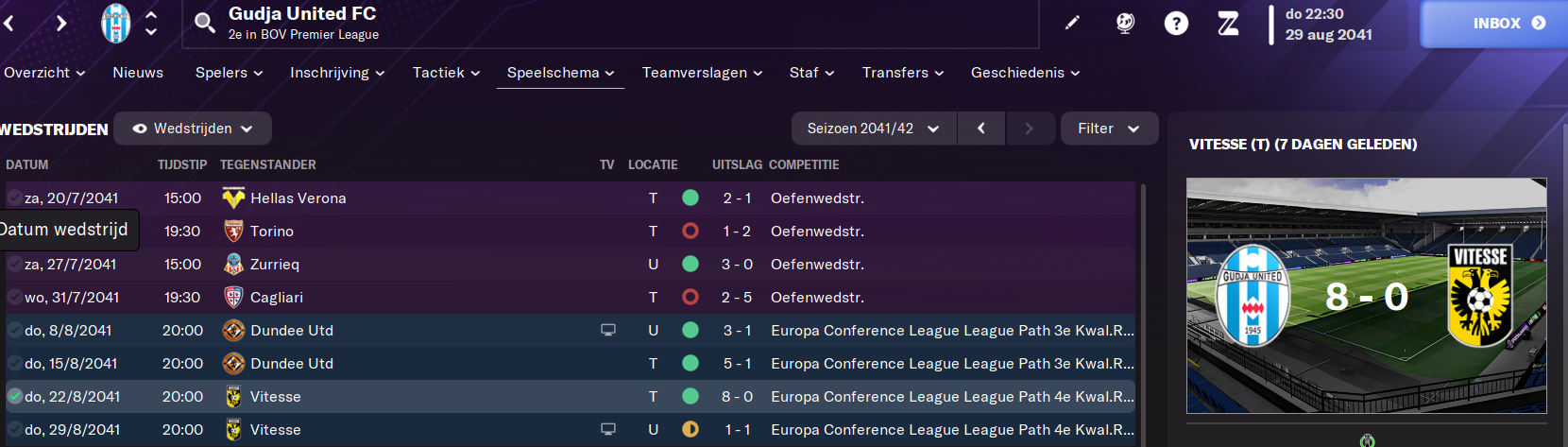Expand the Filter dropdown

click(1109, 129)
